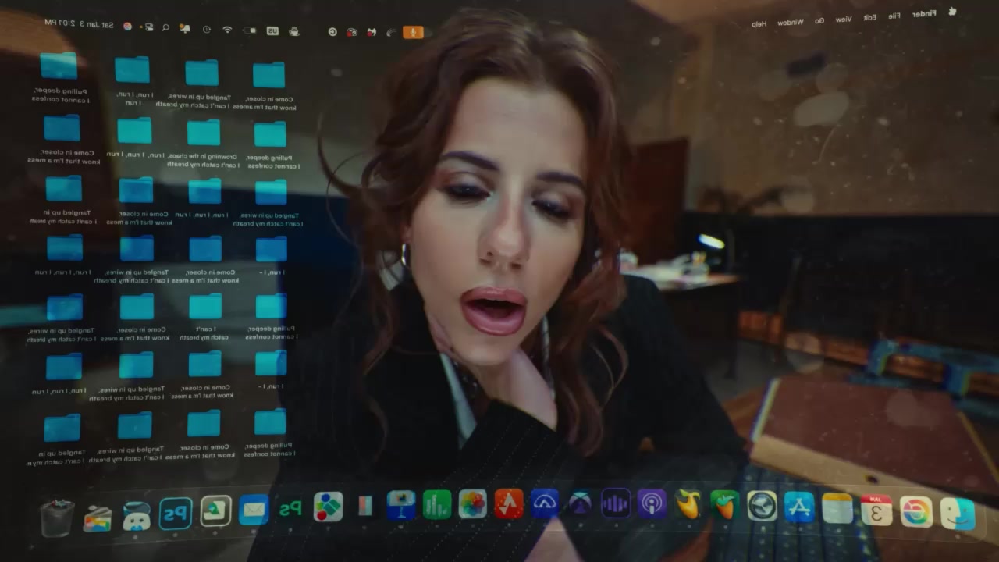
Task: Launch the App Store dock icon
Action: [x=799, y=507]
